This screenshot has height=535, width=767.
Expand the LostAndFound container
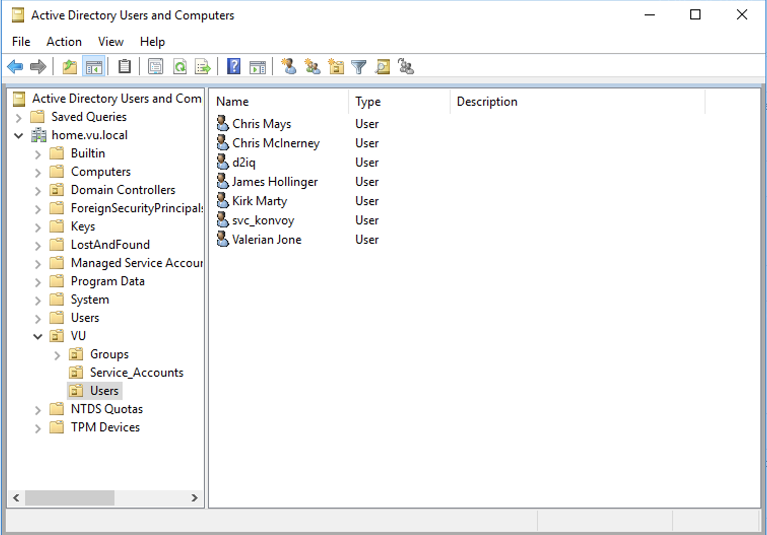point(38,246)
